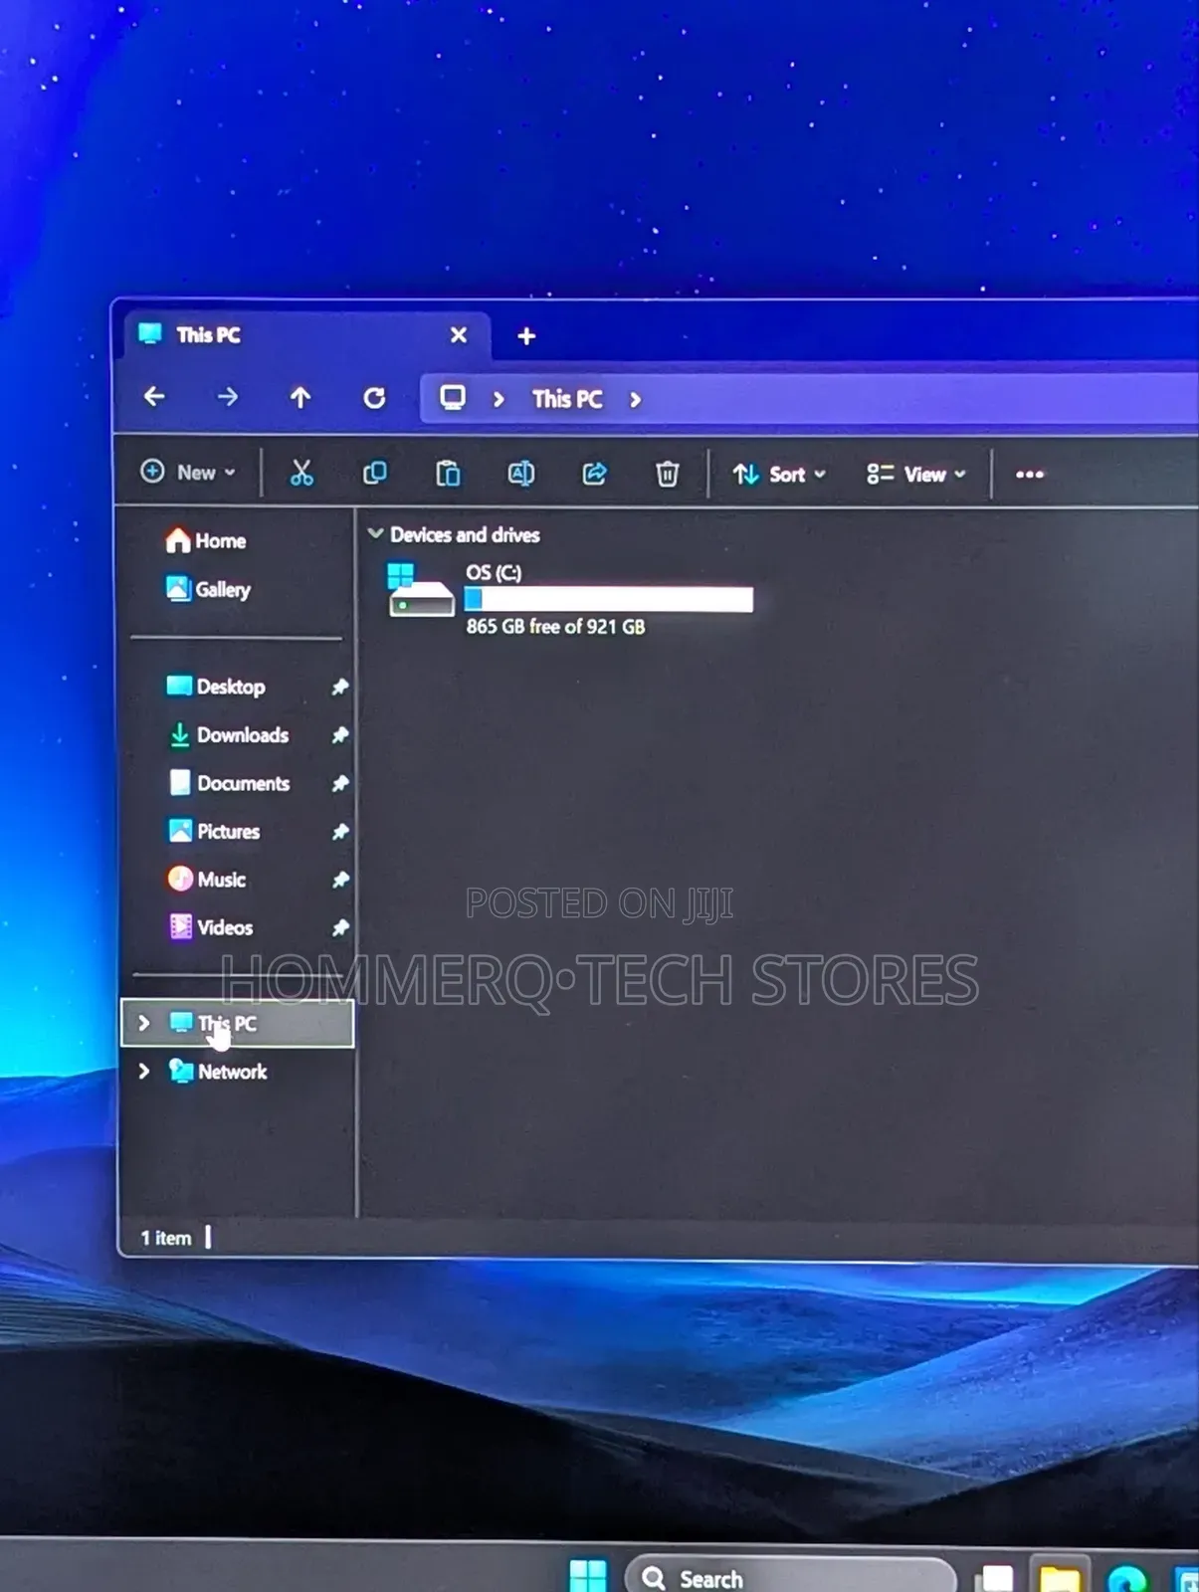Click the OS (C:) storage usage bar
The width and height of the screenshot is (1199, 1592).
609,599
